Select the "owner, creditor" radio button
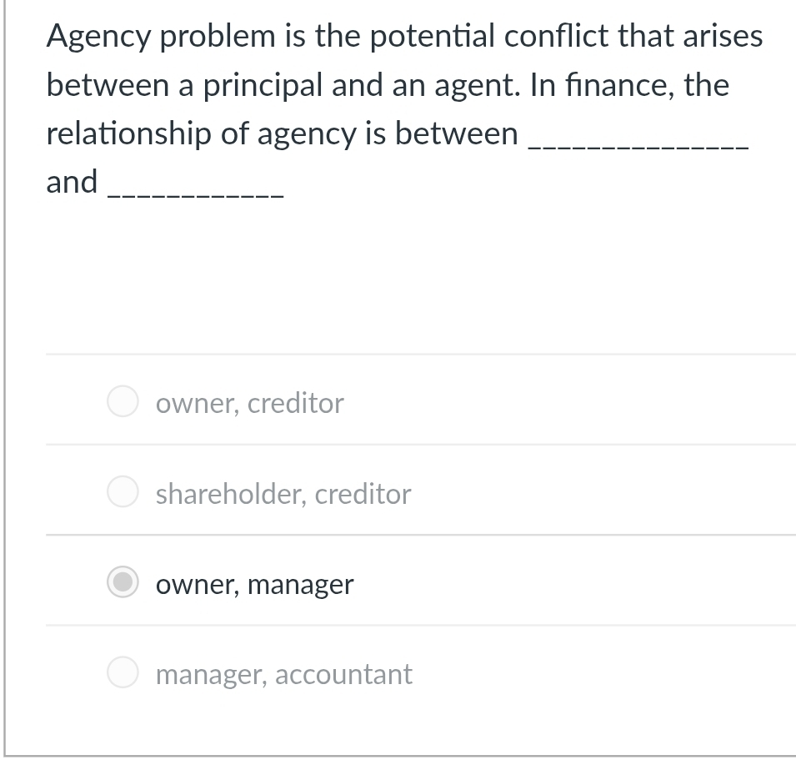This screenshot has height=765, width=796. [x=123, y=401]
